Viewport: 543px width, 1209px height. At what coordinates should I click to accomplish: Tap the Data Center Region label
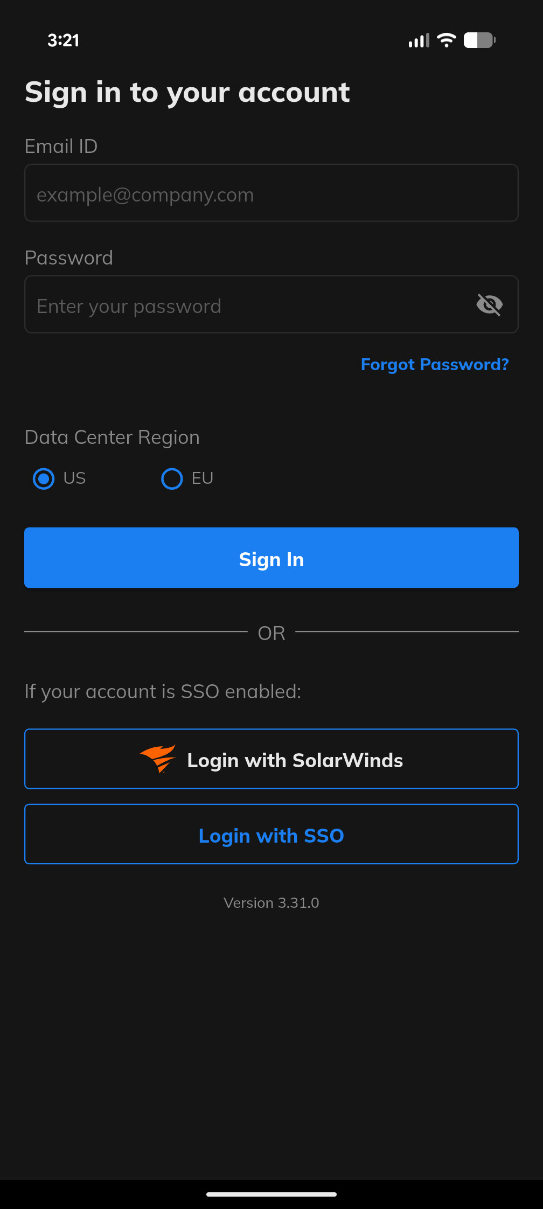click(x=112, y=437)
